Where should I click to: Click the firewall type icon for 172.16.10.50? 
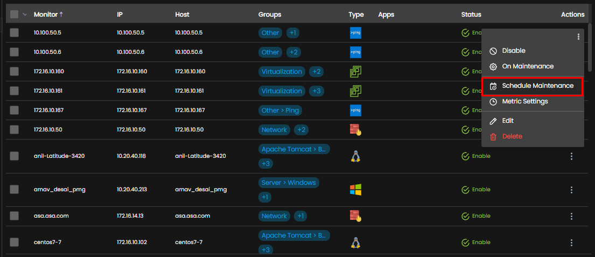pyautogui.click(x=355, y=130)
